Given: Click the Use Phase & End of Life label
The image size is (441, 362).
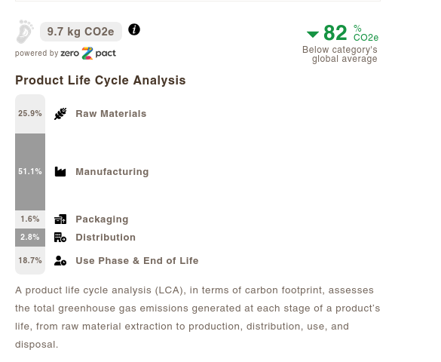Looking at the screenshot, I should pos(137,261).
